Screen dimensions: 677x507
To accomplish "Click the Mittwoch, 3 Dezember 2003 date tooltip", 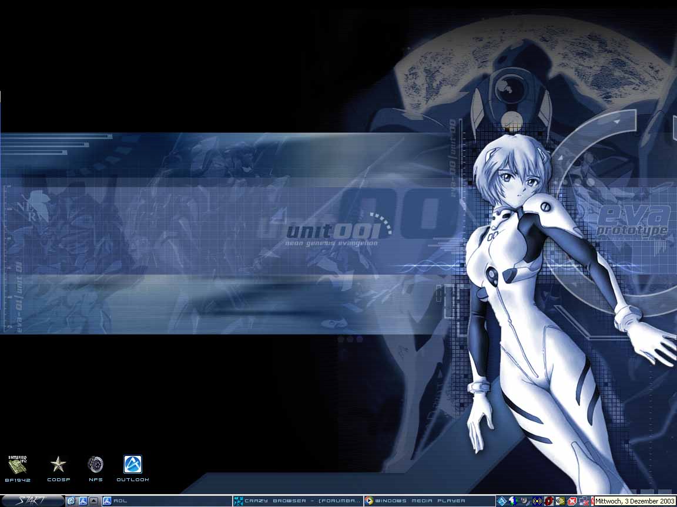I will [635, 501].
